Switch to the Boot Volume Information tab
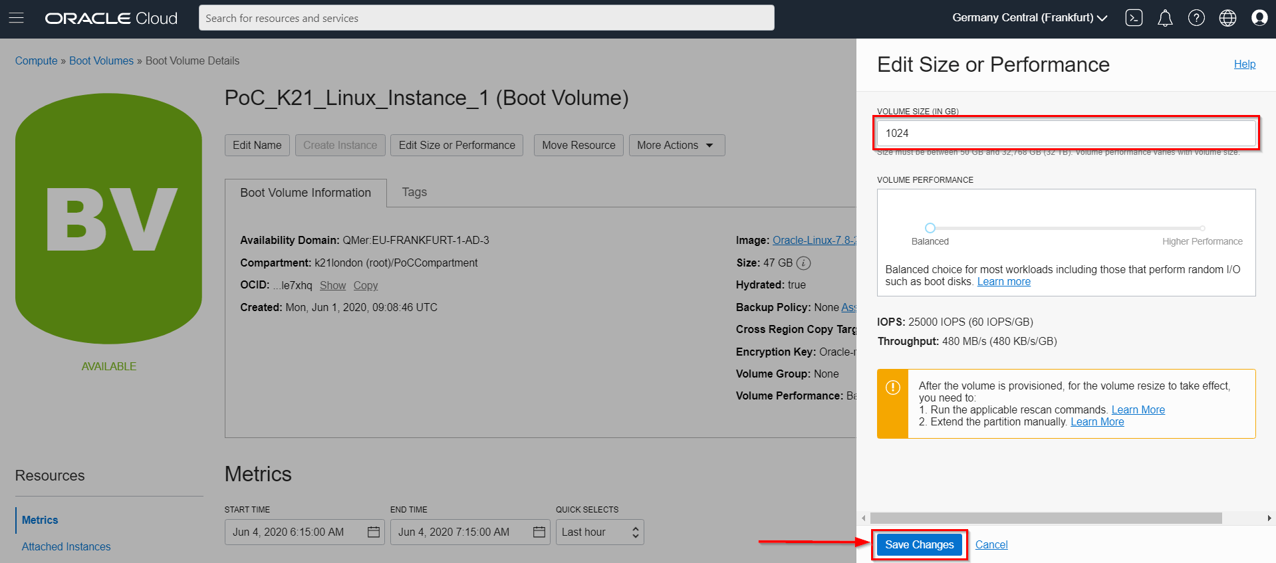Viewport: 1276px width, 563px height. (x=306, y=193)
